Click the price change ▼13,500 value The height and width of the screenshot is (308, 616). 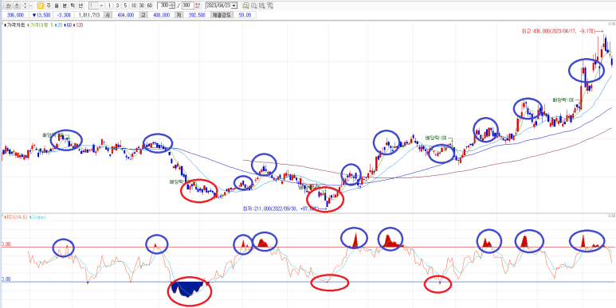(41, 15)
